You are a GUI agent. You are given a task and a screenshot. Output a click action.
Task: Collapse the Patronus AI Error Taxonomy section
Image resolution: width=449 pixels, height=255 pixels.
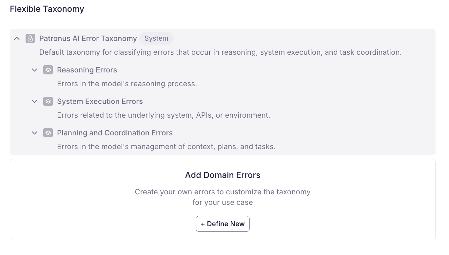pos(17,38)
